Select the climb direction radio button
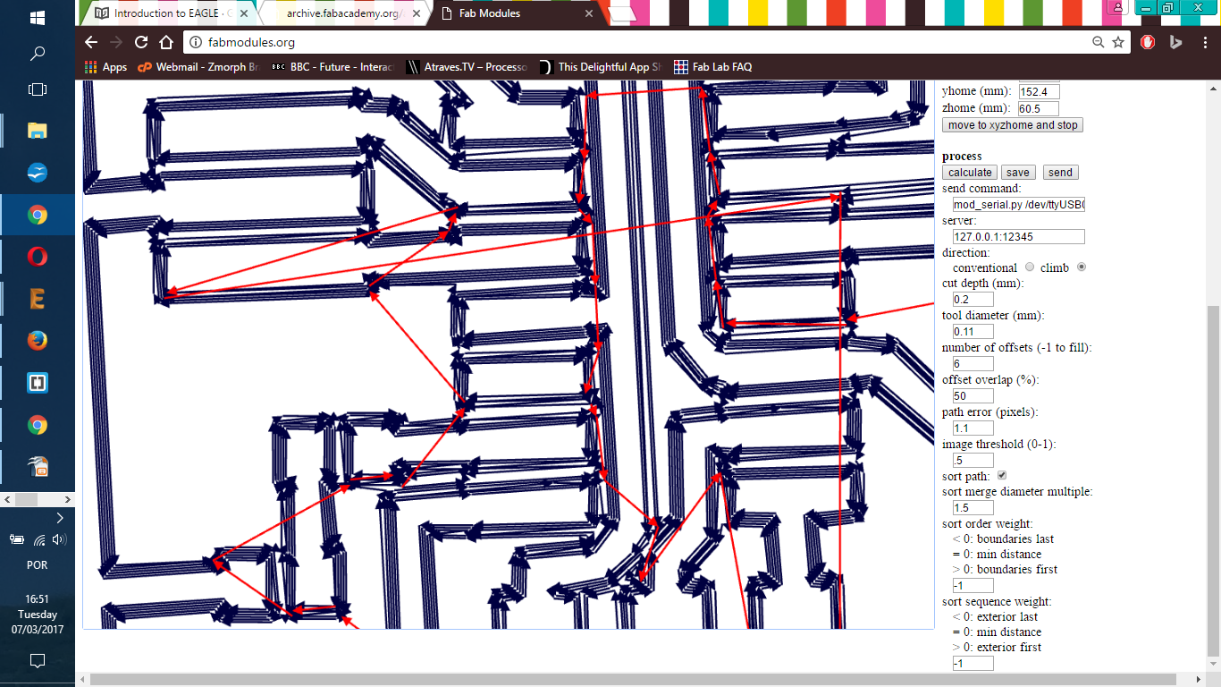This screenshot has width=1221, height=687. (1082, 267)
